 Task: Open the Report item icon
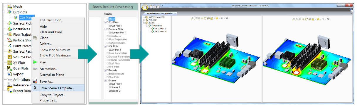(9, 74)
